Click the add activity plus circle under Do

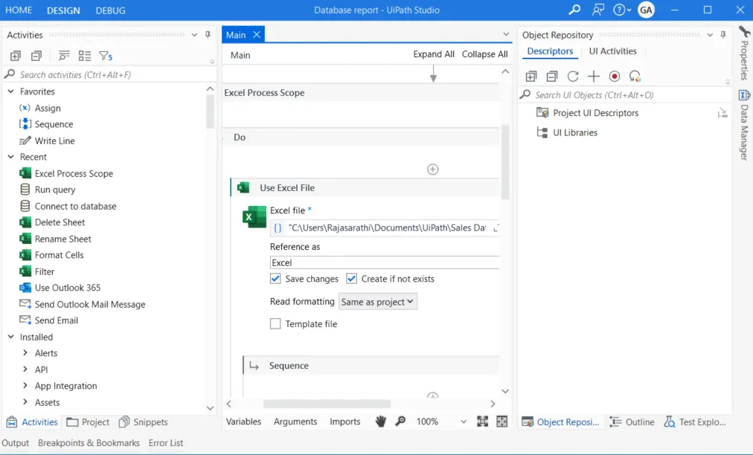coord(432,170)
